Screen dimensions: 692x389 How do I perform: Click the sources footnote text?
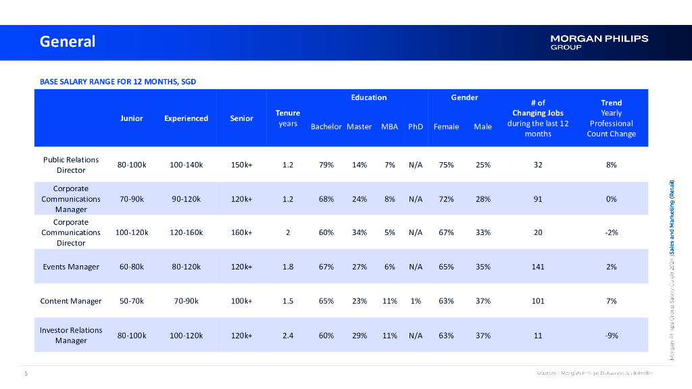[x=595, y=373]
